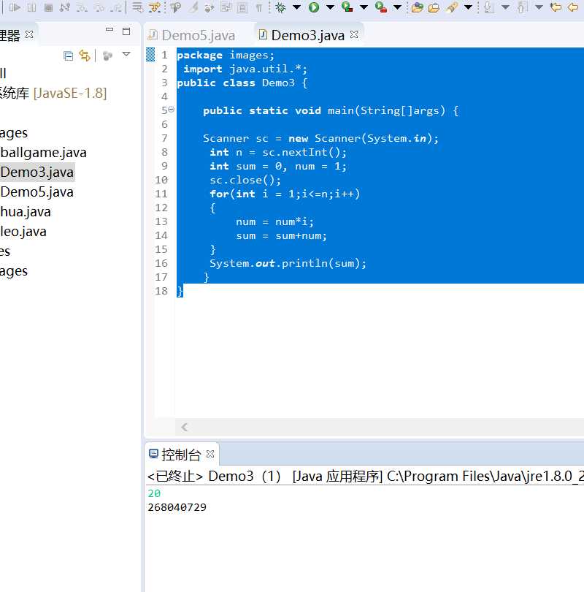Open Previous Annotation dropdown arrow
584x592 pixels.
coord(539,7)
